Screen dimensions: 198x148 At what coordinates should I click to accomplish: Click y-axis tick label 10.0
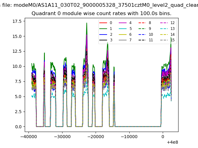pos(17,66)
